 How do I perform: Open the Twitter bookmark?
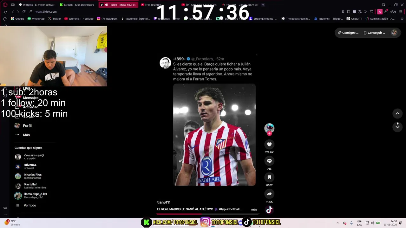tap(54, 19)
